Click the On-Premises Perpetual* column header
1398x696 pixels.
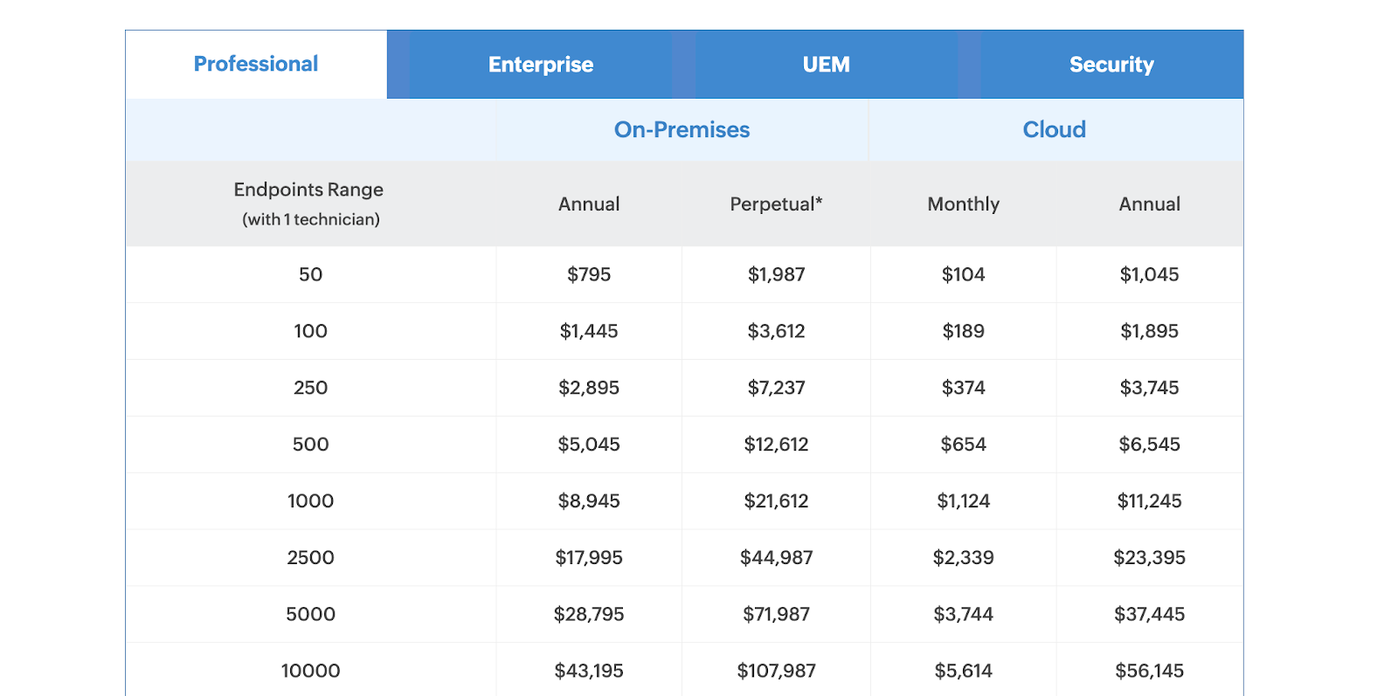(x=776, y=204)
